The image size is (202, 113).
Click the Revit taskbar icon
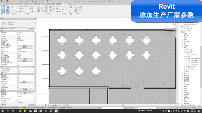(x=51, y=111)
